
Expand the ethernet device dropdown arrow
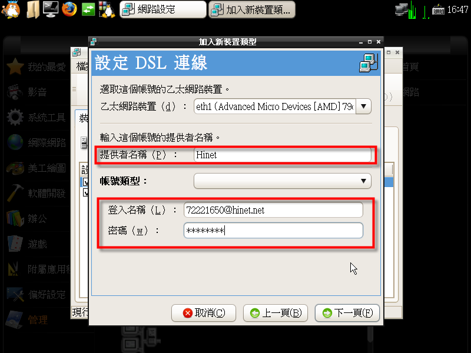tap(363, 106)
